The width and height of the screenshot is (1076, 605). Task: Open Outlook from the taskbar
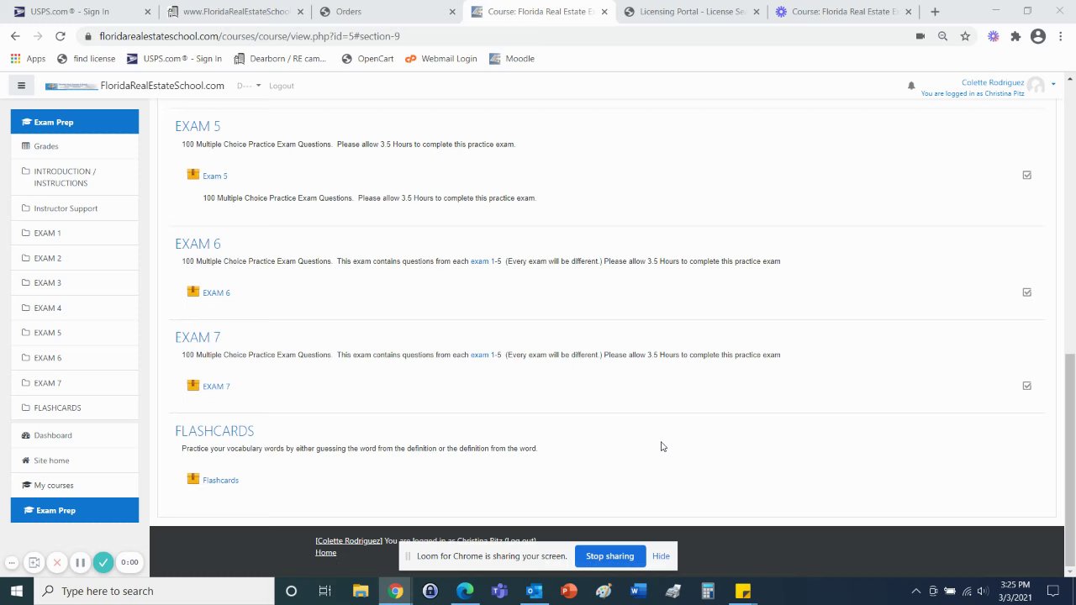coord(534,591)
